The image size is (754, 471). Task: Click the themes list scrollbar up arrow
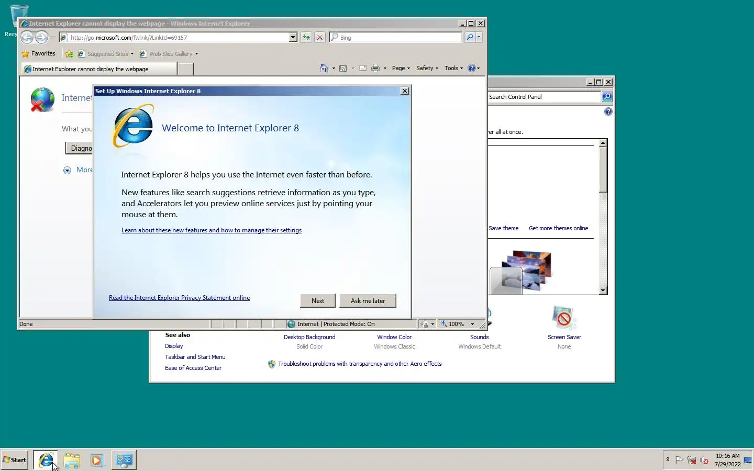click(603, 143)
